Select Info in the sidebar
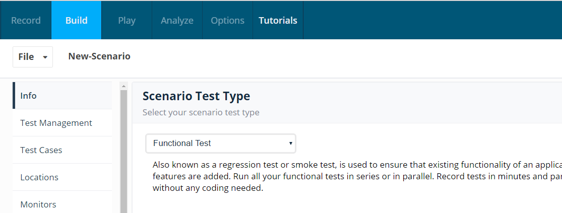 [63, 96]
